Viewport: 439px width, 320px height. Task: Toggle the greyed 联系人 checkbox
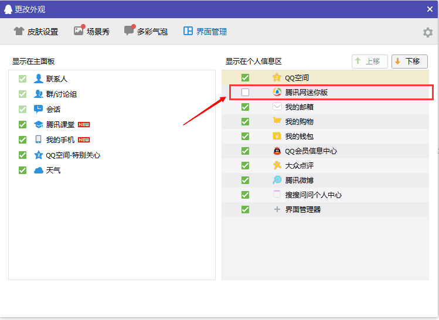(x=22, y=79)
